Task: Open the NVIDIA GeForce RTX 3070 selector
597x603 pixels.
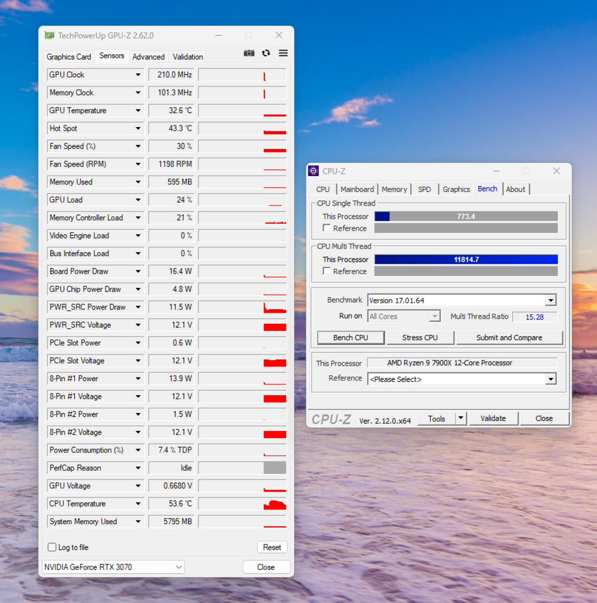Action: tap(113, 567)
